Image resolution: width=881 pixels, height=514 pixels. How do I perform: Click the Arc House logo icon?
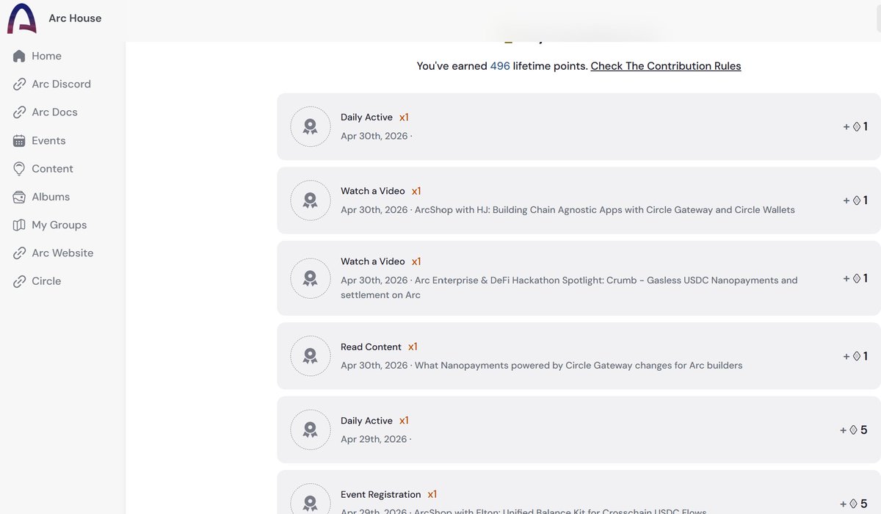[22, 18]
